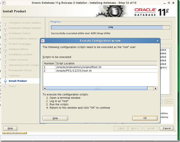
Task: Select the Installation Option step
Action: (x=20, y=33)
